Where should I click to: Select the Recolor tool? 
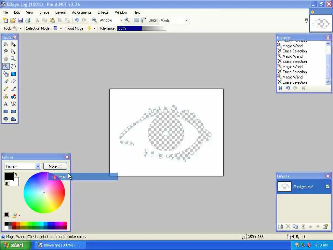coord(13,96)
